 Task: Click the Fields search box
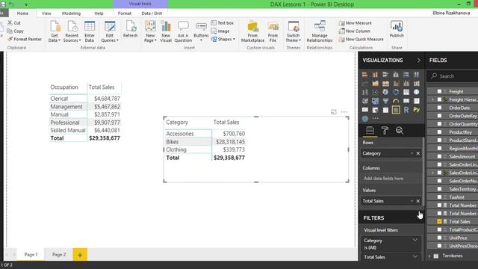(x=453, y=76)
